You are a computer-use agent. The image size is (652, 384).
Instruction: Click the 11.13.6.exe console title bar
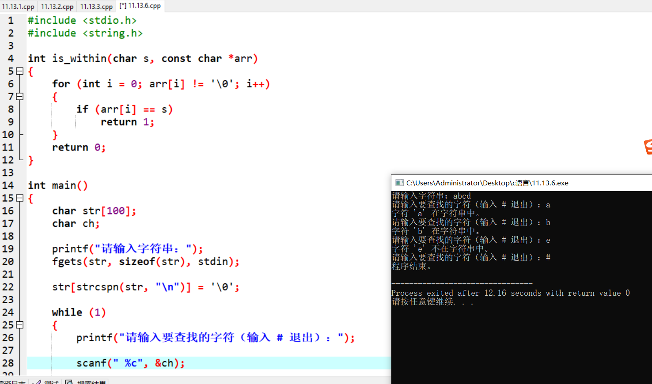(521, 183)
